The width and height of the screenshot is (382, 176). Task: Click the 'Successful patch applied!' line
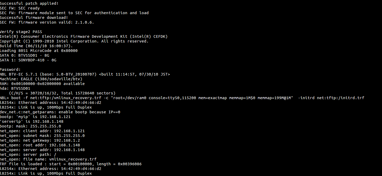(29, 3)
